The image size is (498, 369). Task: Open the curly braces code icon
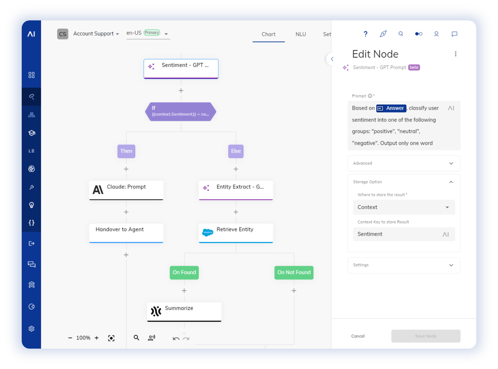[x=31, y=223]
